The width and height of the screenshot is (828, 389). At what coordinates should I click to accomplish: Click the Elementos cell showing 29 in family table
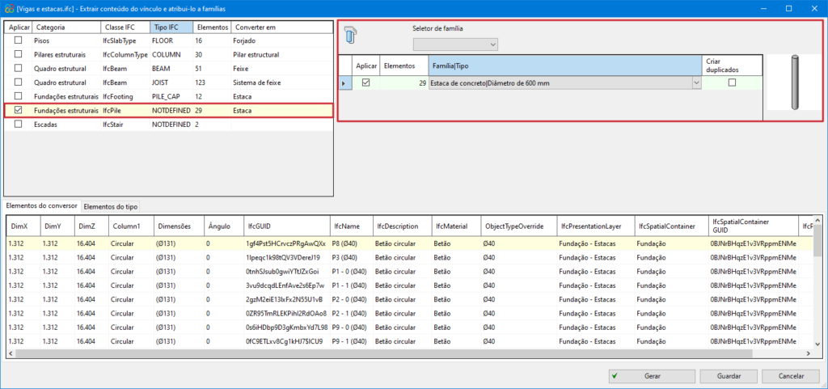(x=403, y=82)
